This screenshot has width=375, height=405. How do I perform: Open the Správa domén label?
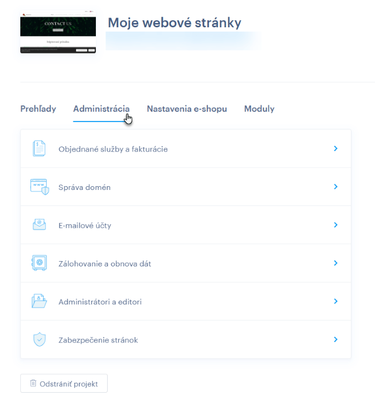(85, 187)
